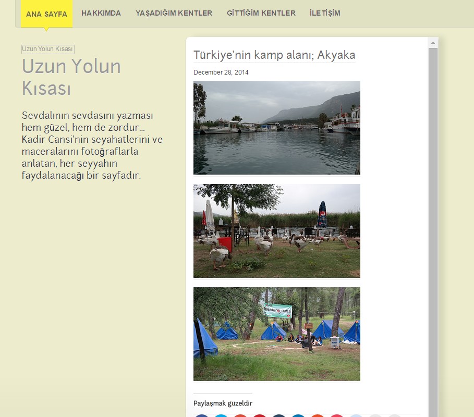The image size is (474, 417).
Task: Share via the light blue Twitter circle icon
Action: click(x=221, y=415)
